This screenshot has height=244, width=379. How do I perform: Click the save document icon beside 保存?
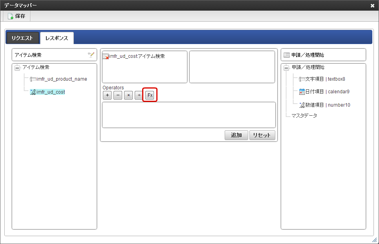point(10,16)
